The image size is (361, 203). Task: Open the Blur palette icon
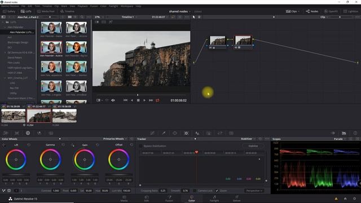coord(197,133)
